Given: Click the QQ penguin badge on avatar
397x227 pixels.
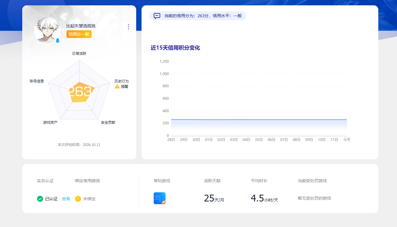Looking at the screenshot, I should click(58, 40).
